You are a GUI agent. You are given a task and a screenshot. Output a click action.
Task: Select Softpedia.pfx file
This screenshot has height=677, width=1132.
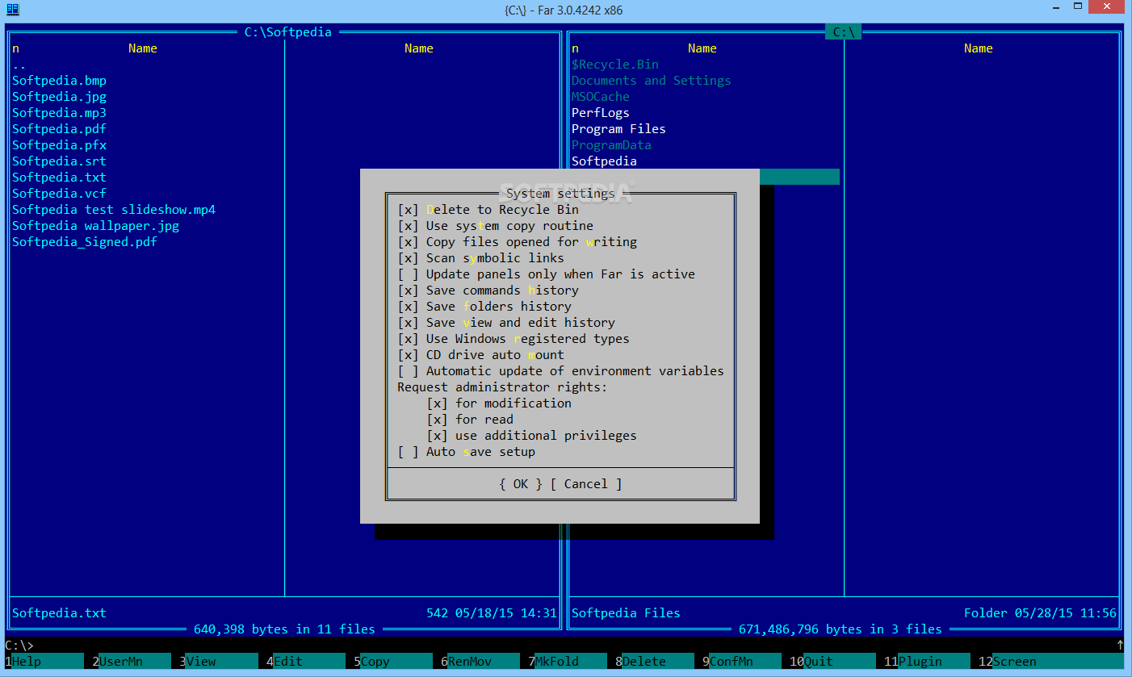pos(59,145)
